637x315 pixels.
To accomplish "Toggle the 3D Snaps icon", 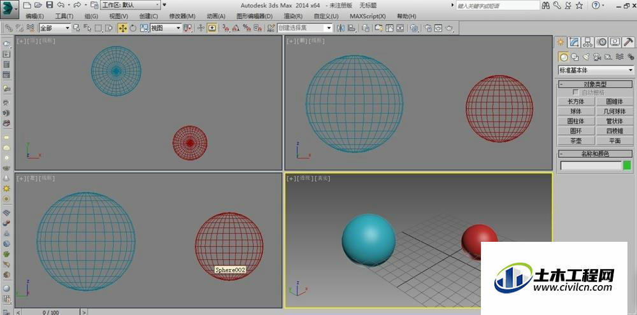I will tap(225, 28).
